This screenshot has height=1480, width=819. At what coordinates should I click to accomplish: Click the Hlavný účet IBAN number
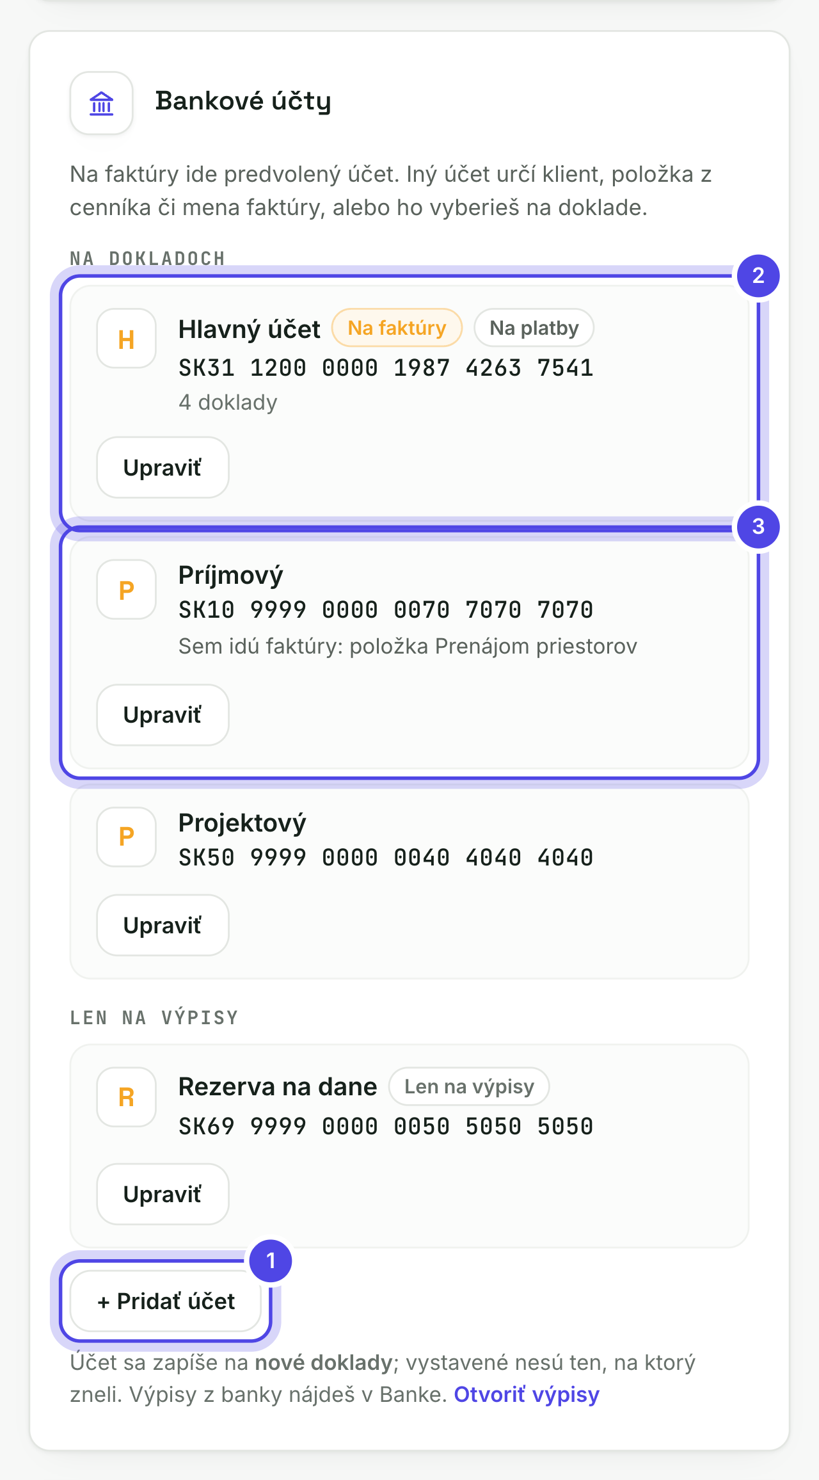(x=386, y=367)
